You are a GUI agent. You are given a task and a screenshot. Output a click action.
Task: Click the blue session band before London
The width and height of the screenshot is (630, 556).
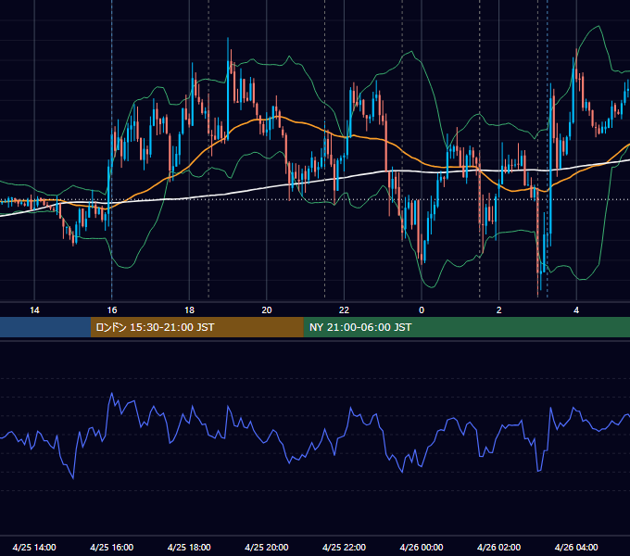click(x=45, y=327)
